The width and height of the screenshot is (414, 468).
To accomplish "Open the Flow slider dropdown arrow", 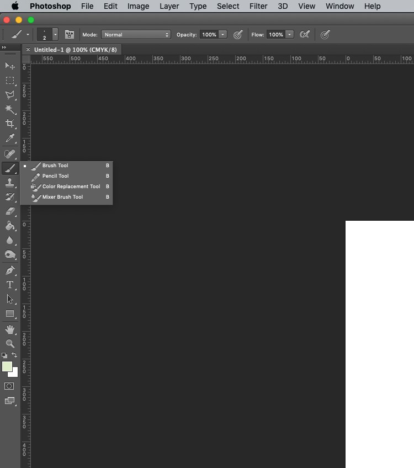I will pos(290,35).
